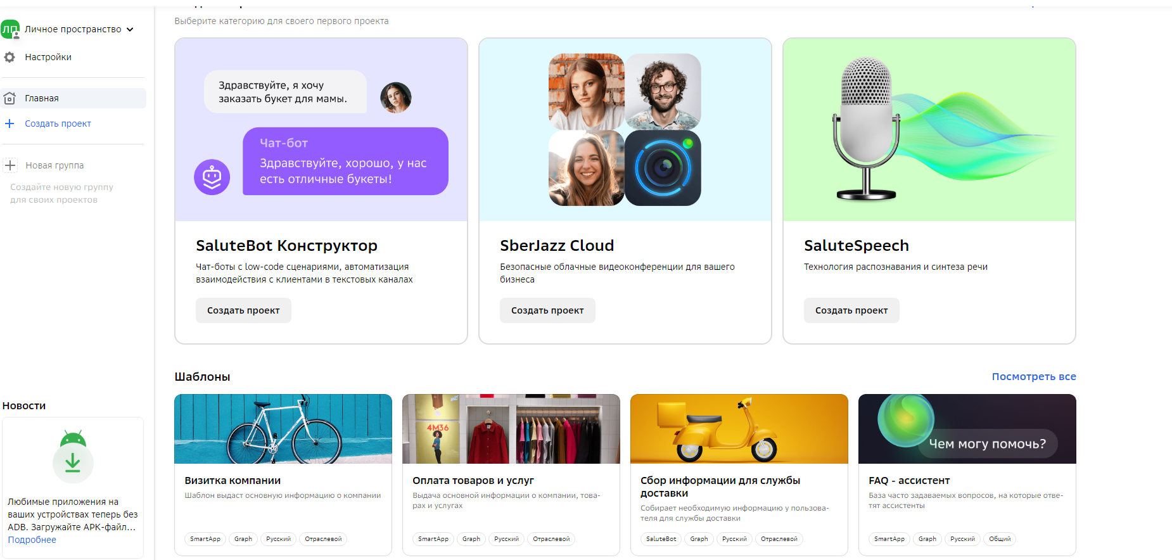Click SmartApp tag on Оплата товаров card
The height and width of the screenshot is (560, 1172).
433,539
